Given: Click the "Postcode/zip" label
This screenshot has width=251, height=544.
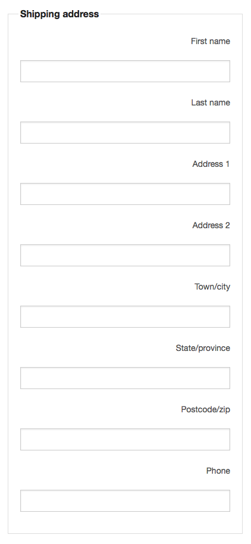Looking at the screenshot, I should [206, 410].
